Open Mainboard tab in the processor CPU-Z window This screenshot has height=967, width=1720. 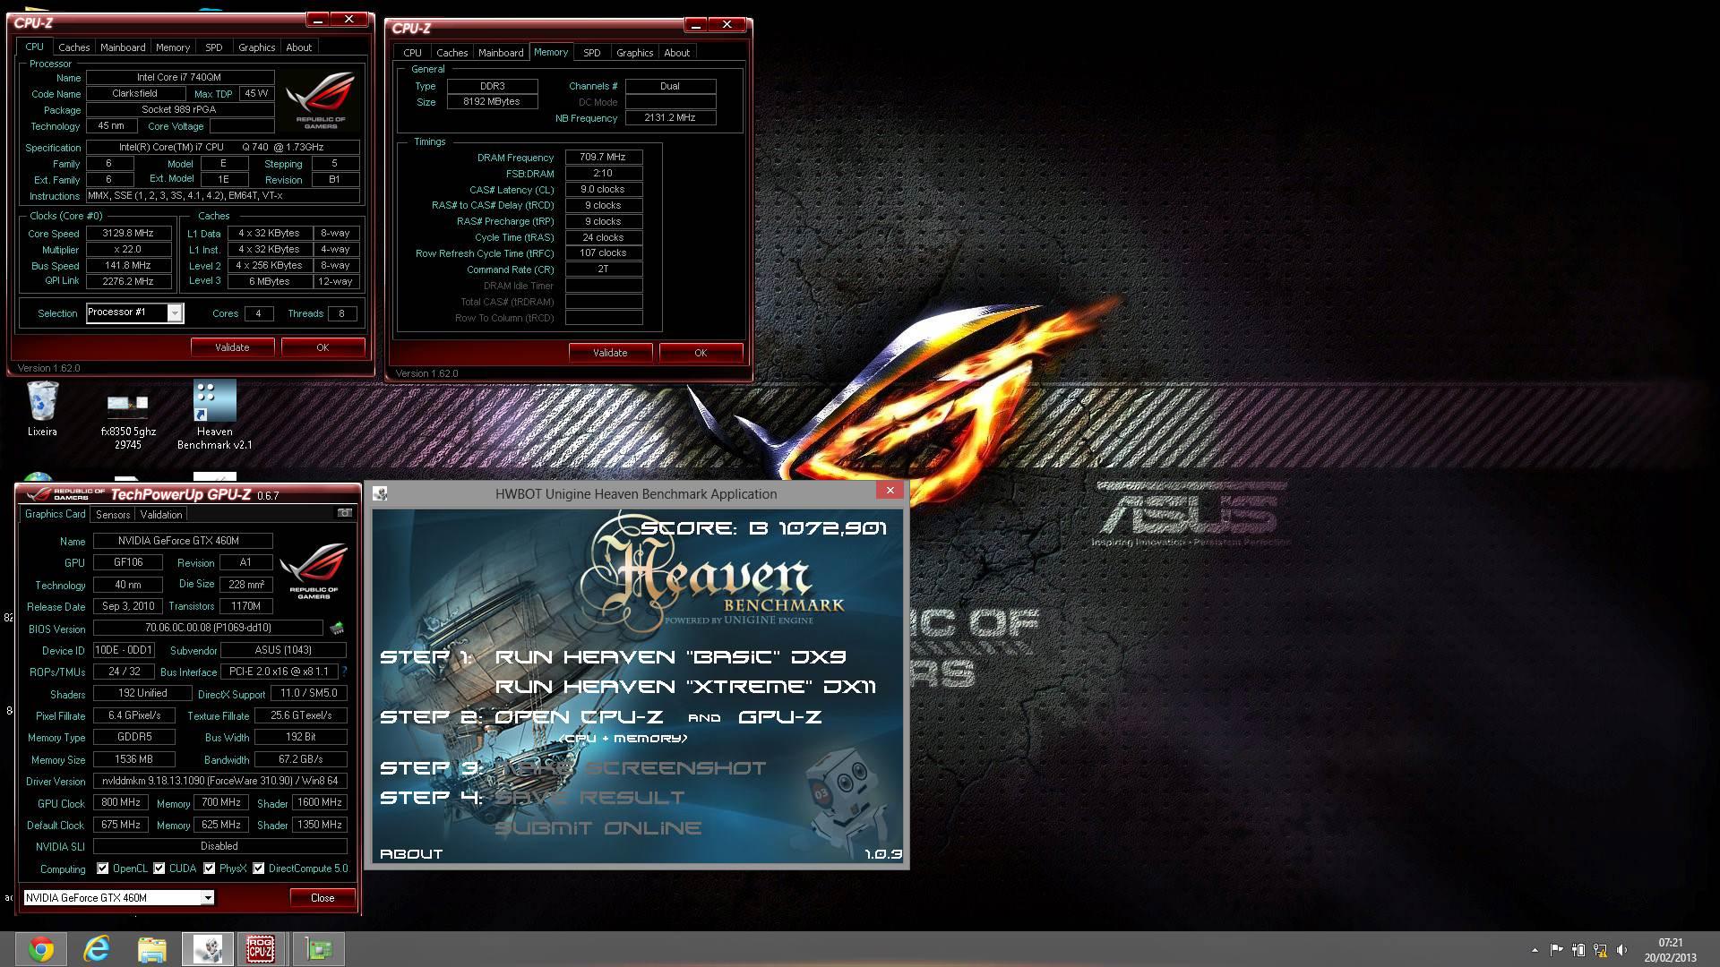(x=123, y=47)
